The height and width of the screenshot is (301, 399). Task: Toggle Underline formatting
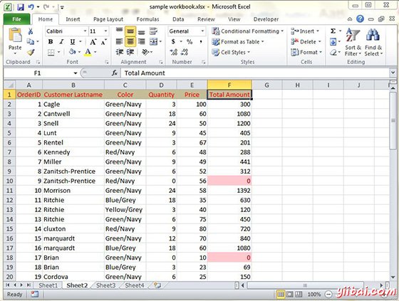[x=73, y=42]
